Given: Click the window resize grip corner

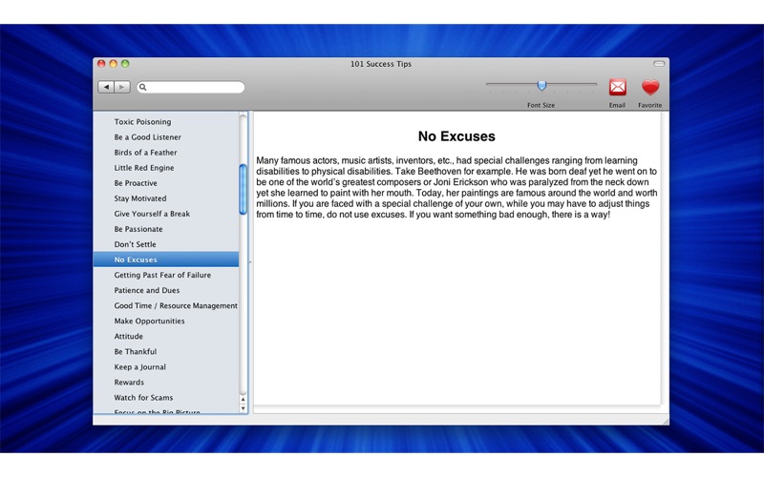Looking at the screenshot, I should coord(665,421).
